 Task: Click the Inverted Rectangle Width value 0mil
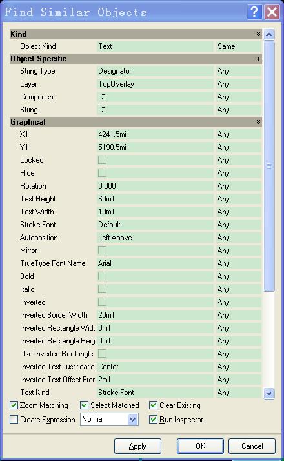coord(155,328)
